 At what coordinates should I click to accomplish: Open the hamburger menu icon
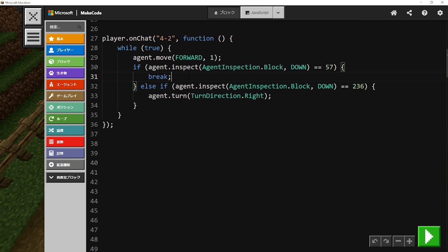click(33, 37)
